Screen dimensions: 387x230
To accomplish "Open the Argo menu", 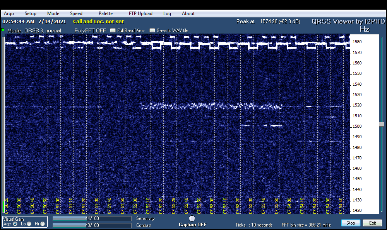I will pyautogui.click(x=9, y=14).
